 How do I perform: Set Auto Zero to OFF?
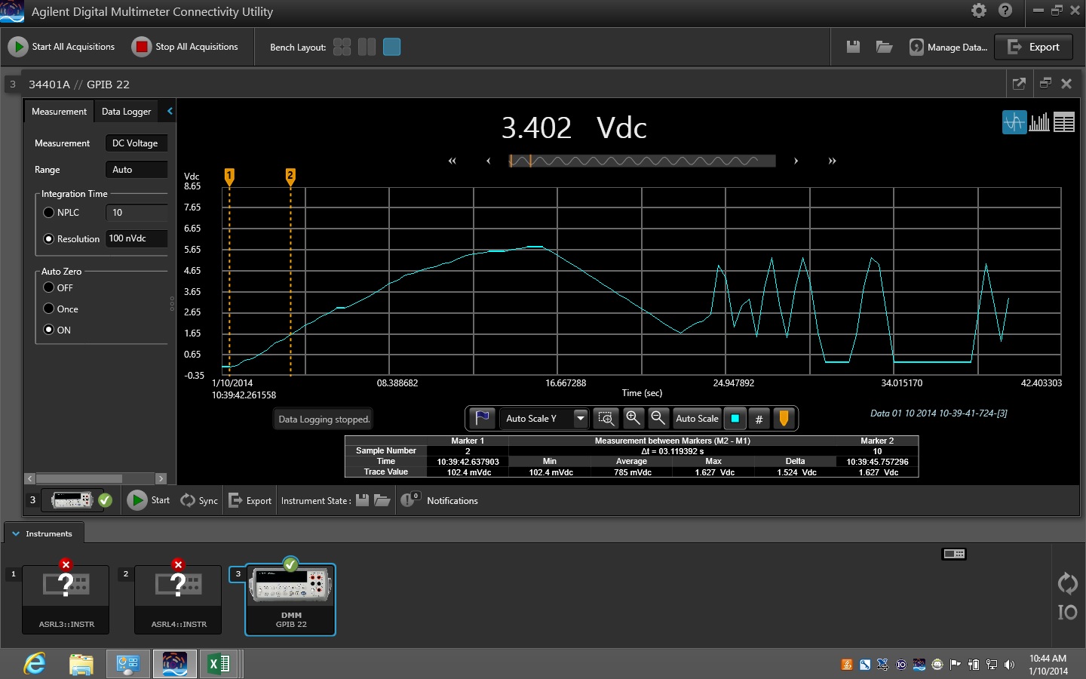[x=49, y=287]
